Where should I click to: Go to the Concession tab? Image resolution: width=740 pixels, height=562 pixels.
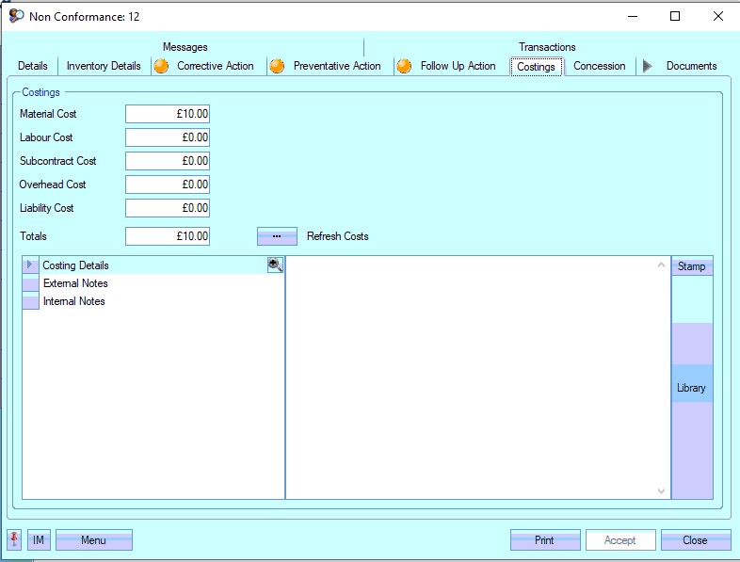click(x=599, y=66)
